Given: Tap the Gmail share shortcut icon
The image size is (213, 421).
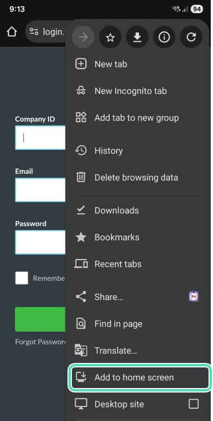Looking at the screenshot, I should click(193, 296).
